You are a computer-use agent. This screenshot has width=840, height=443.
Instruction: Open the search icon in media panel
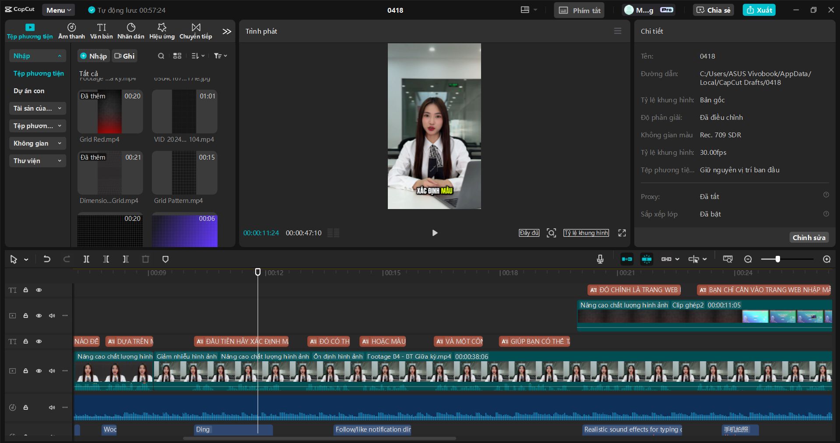(161, 56)
